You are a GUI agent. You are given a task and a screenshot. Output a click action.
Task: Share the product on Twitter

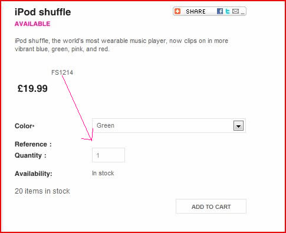coord(228,11)
